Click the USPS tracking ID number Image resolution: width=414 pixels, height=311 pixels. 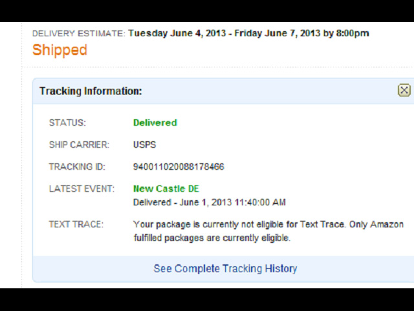[179, 167]
